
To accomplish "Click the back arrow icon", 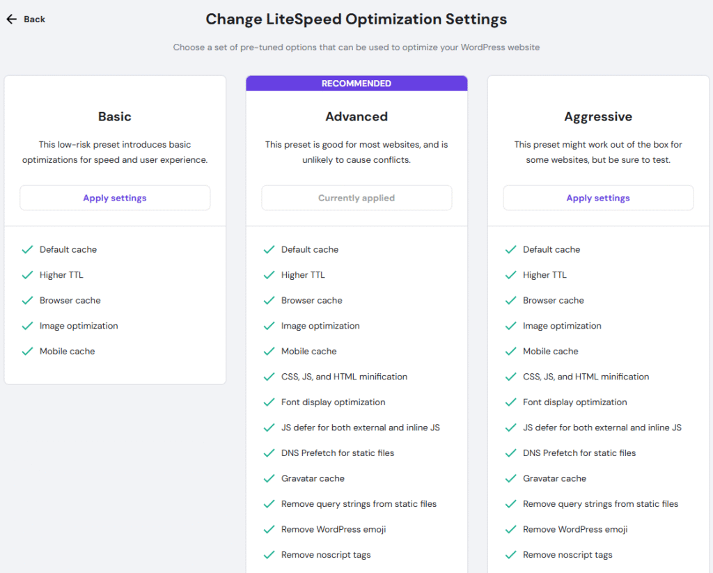I will [11, 19].
